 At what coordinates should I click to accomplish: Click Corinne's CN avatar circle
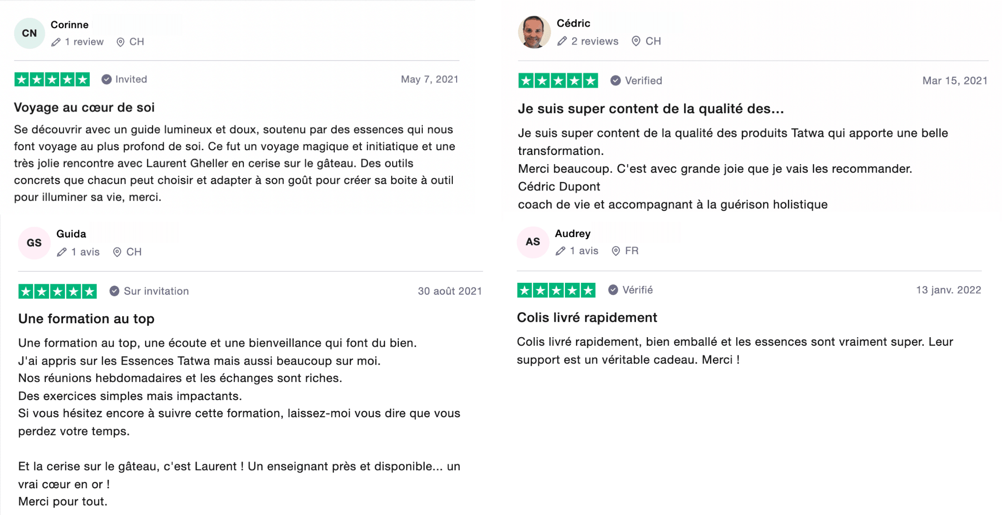tap(29, 33)
